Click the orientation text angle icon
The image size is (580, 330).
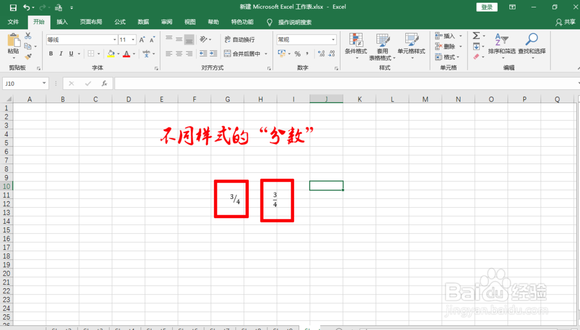(x=204, y=39)
